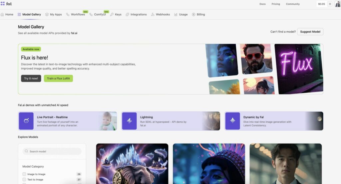This screenshot has width=341, height=184.
Task: Click the Lightning demo icon
Action: tap(129, 121)
